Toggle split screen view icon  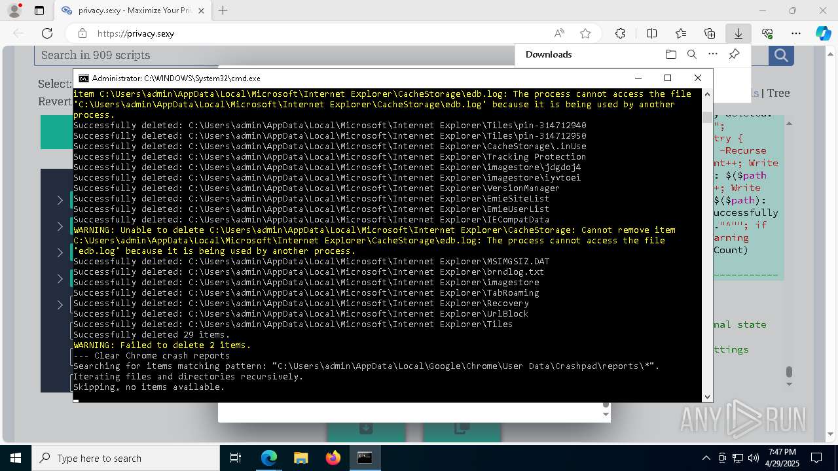(x=651, y=33)
